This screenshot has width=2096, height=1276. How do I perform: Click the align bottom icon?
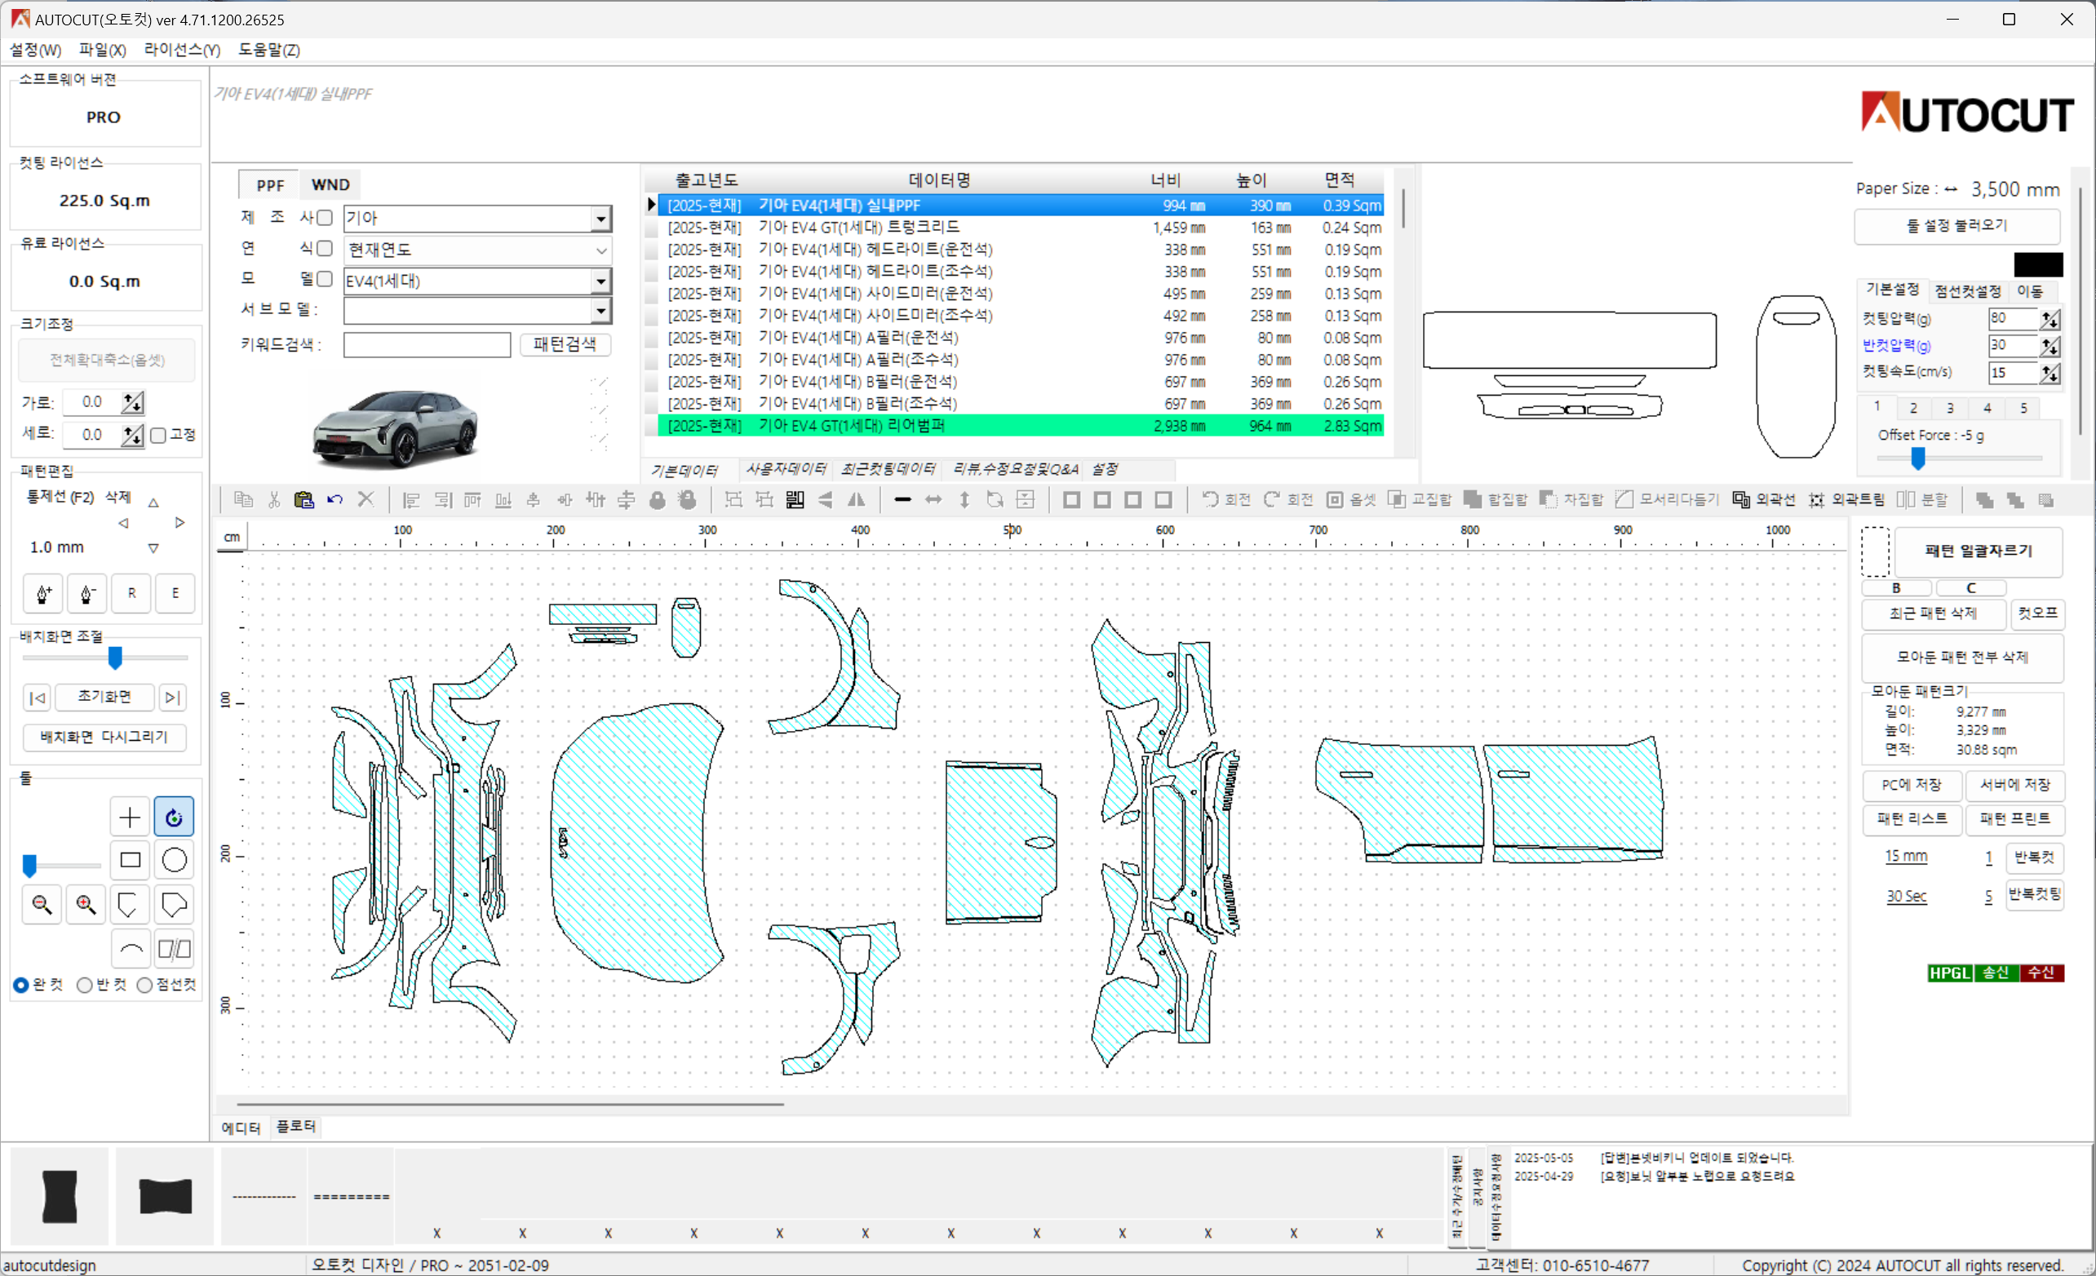(x=503, y=499)
